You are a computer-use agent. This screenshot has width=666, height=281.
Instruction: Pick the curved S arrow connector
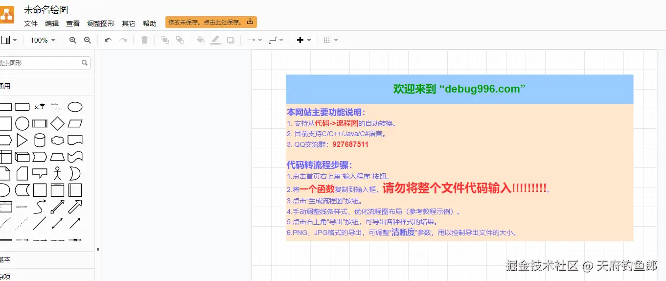40,207
